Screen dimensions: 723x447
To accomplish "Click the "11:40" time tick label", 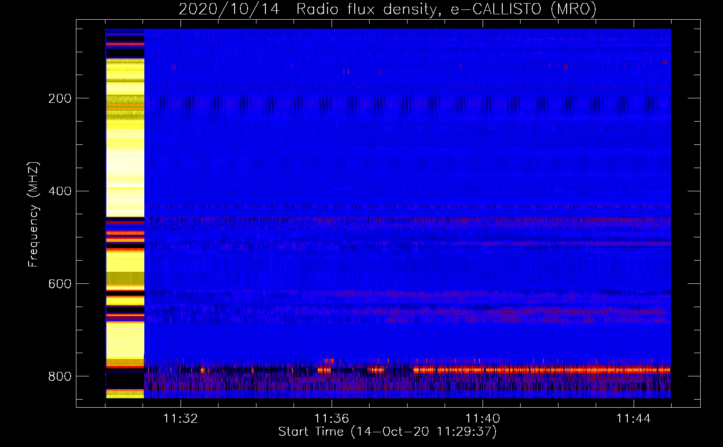I will pyautogui.click(x=483, y=419).
